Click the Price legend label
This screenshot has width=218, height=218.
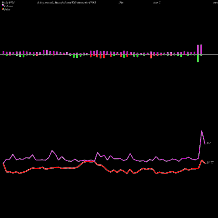(7, 10)
